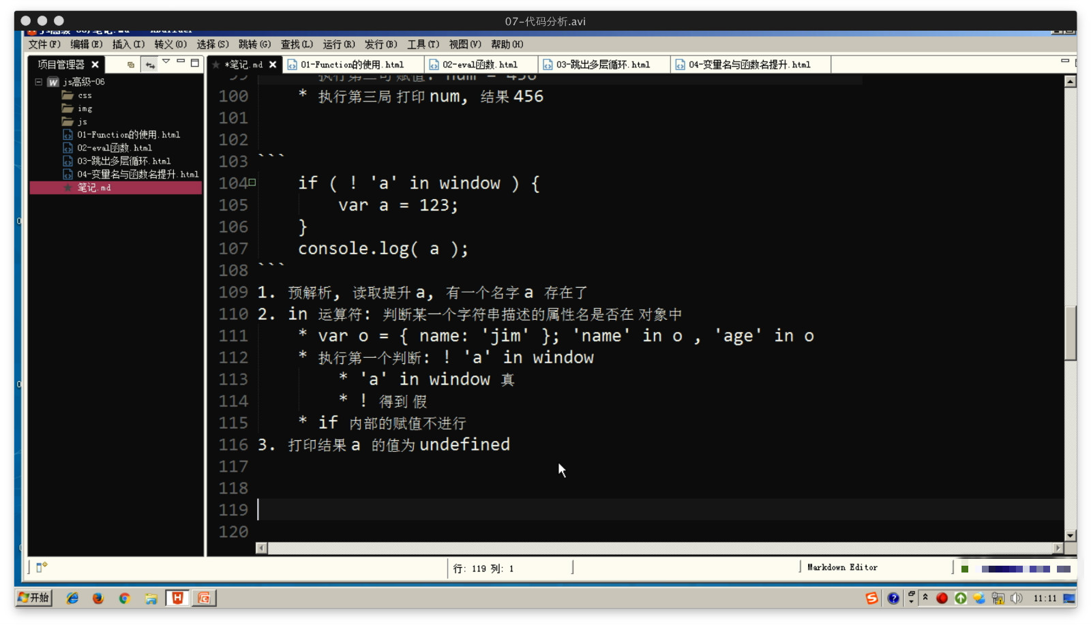Screen dimensions: 1091x625
Task: Close the 项目管理器 panel tab
Action: [95, 65]
